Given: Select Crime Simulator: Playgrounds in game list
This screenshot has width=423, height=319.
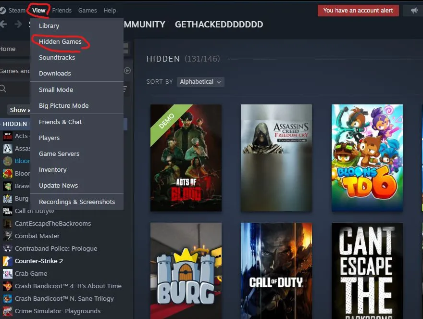Looking at the screenshot, I should click(57, 311).
